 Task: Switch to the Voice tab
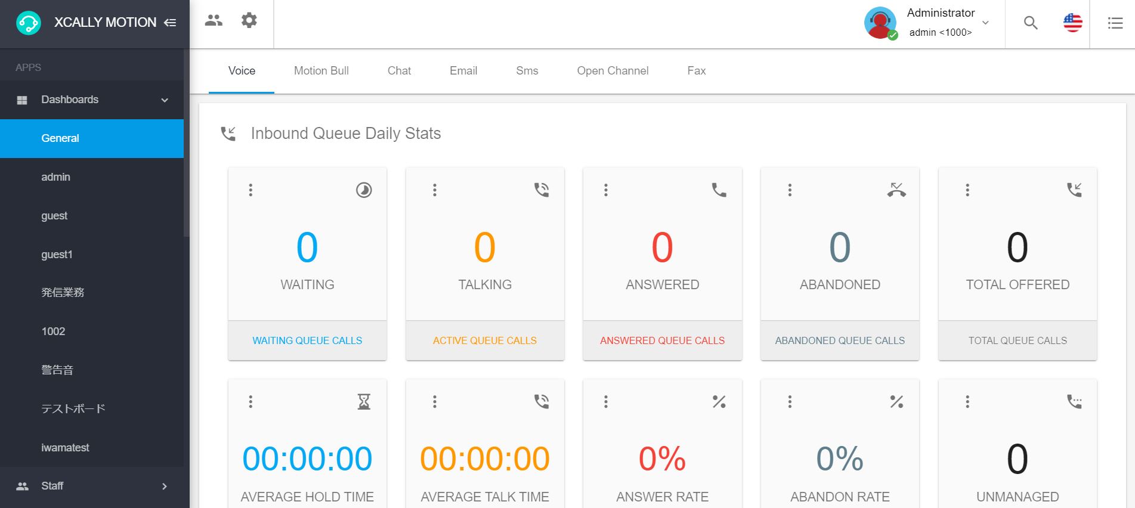[x=242, y=71]
